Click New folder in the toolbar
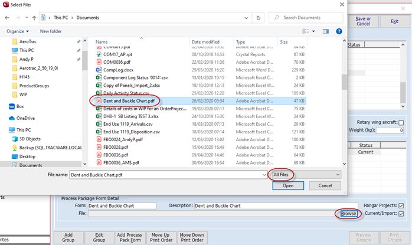 click(51, 31)
